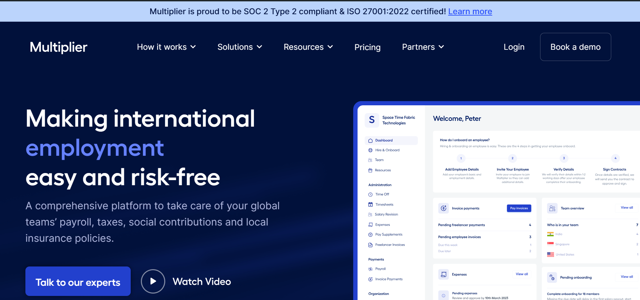
Task: Click the India flag icon
Action: [551, 234]
